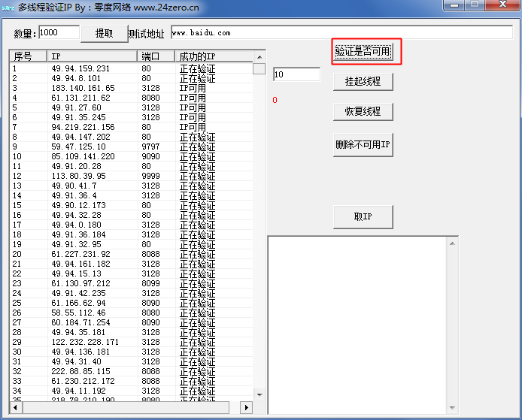Click inside the empty output text area

click(357, 325)
